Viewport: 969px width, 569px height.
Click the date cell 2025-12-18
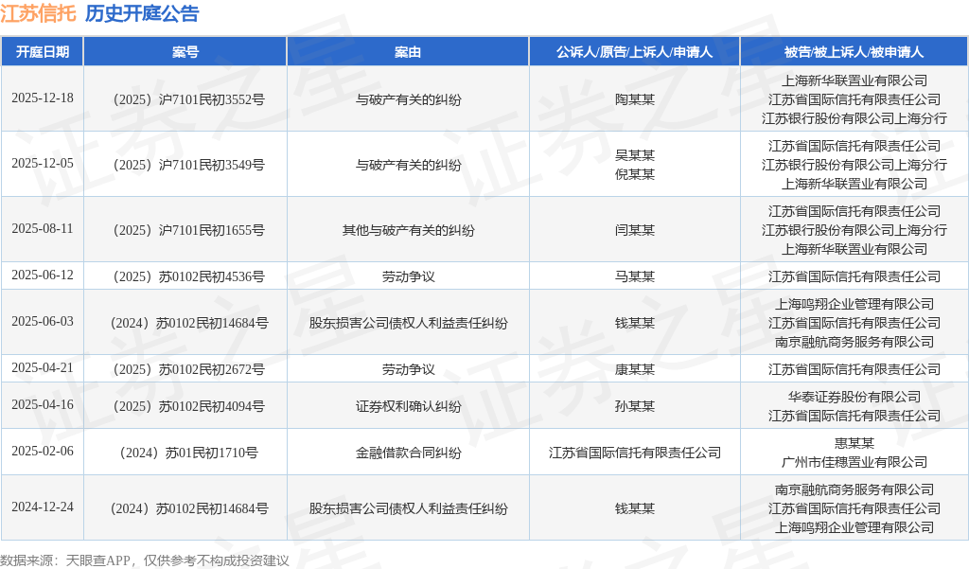click(x=42, y=98)
